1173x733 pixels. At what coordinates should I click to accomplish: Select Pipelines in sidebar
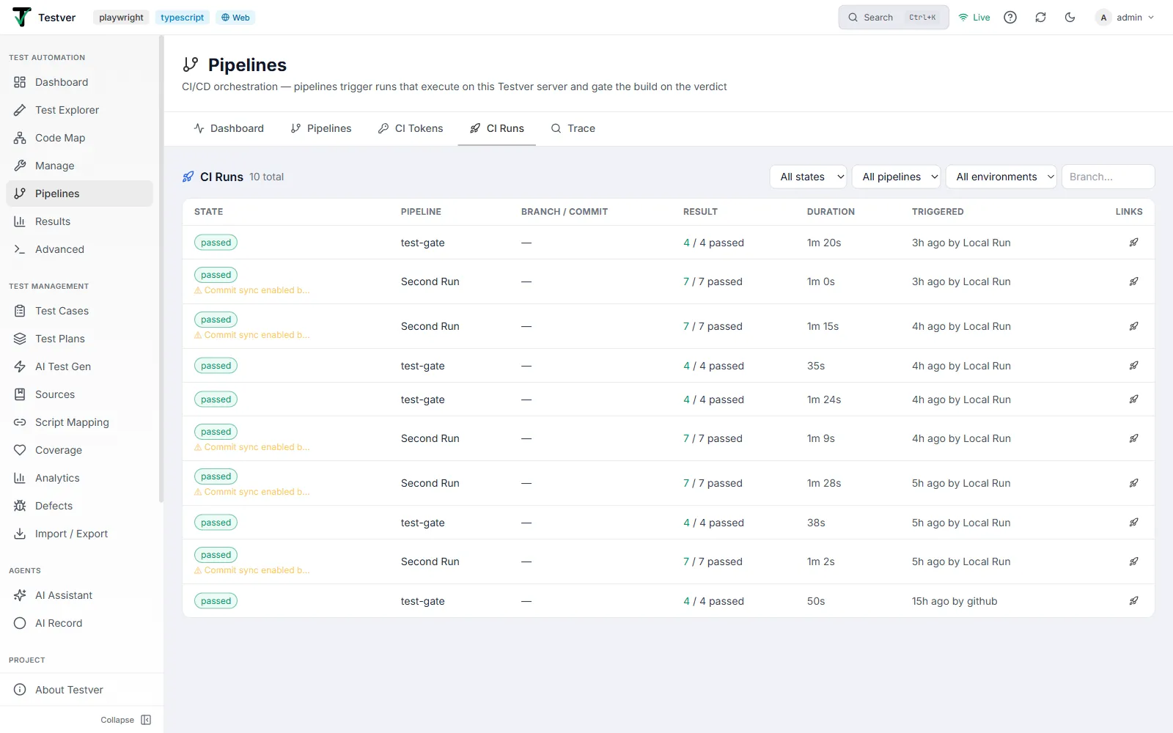79,194
